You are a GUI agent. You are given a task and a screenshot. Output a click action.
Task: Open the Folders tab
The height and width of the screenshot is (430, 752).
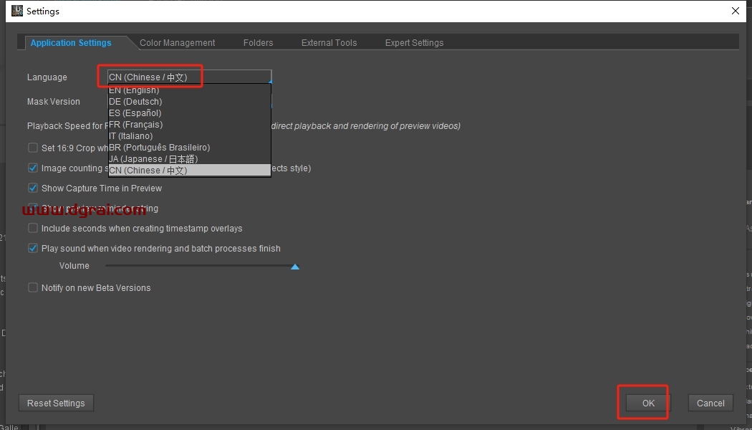tap(258, 43)
